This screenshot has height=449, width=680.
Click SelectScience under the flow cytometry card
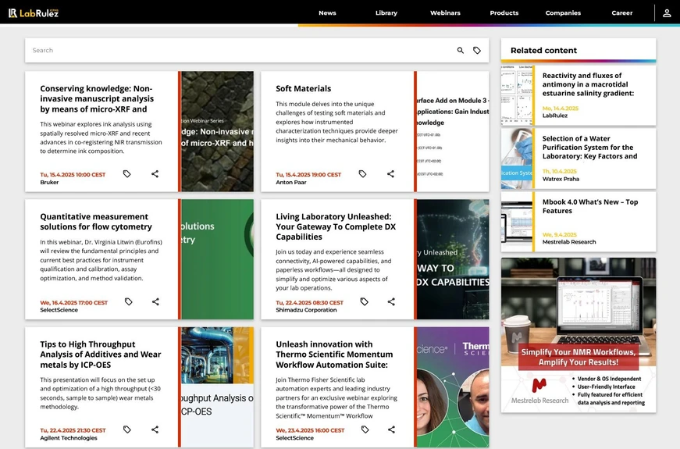pos(59,310)
